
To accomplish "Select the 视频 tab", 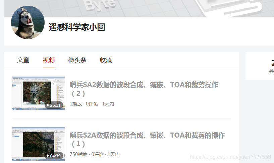I will (49, 60).
